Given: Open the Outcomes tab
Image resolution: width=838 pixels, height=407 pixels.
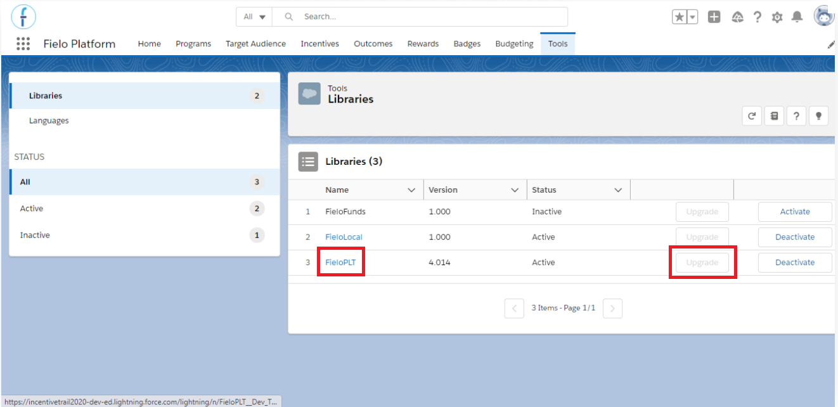Looking at the screenshot, I should 373,44.
